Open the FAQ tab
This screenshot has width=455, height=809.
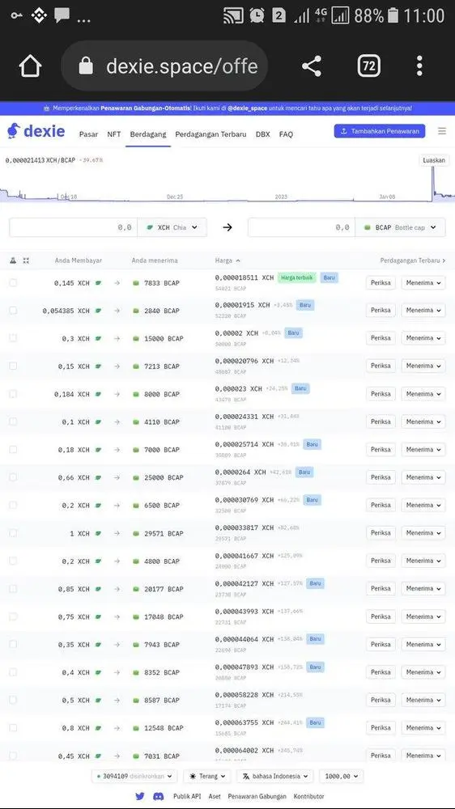point(286,134)
